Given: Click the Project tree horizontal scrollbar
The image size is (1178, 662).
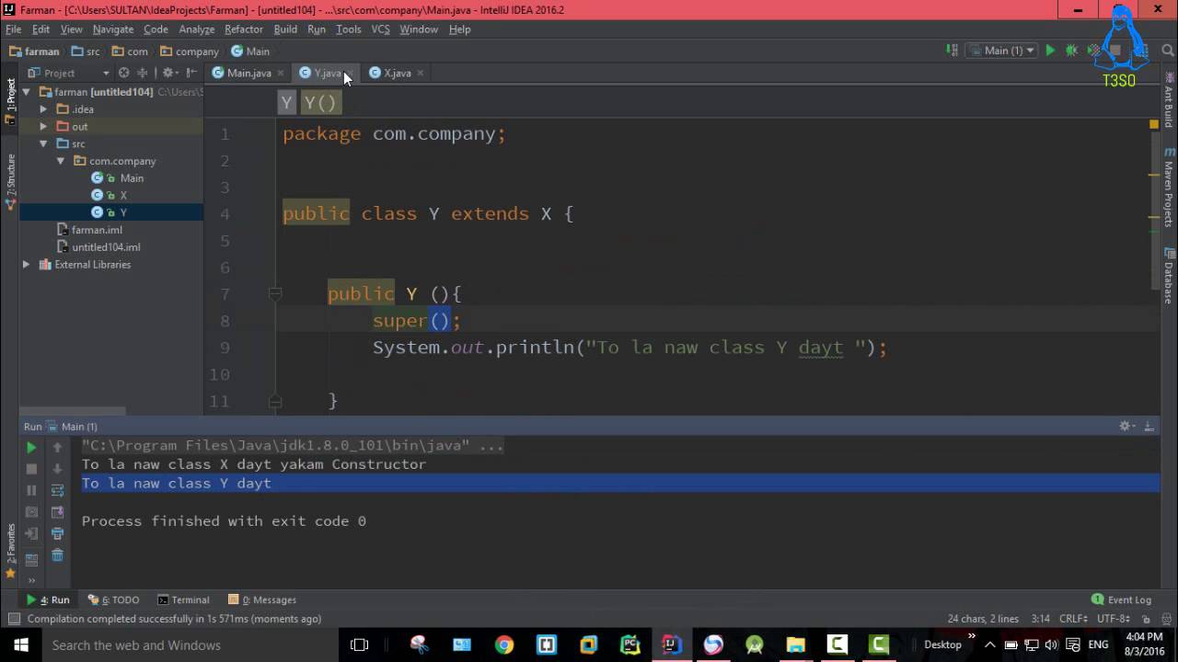Looking at the screenshot, I should [73, 410].
